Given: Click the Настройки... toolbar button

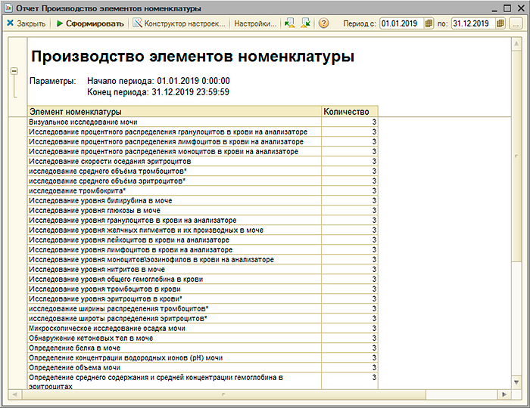Looking at the screenshot, I should point(255,23).
